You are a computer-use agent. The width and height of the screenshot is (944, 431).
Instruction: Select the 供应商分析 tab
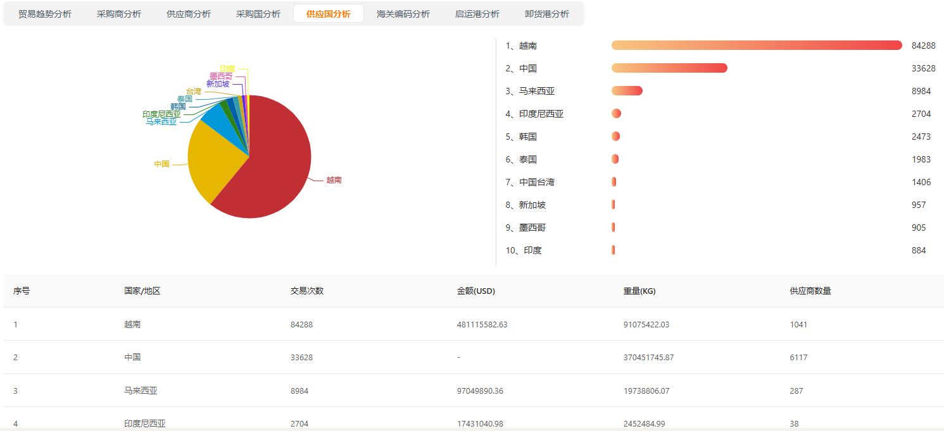point(189,14)
